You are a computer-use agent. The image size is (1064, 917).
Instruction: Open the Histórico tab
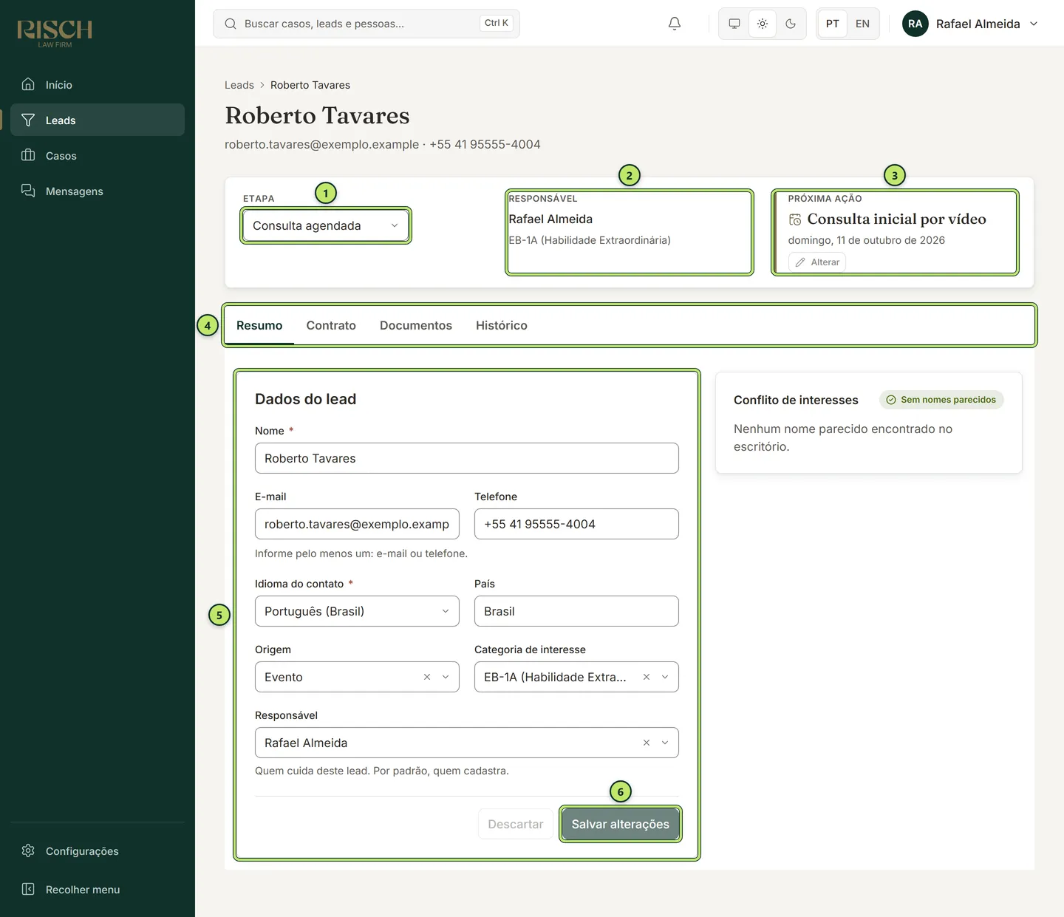[x=502, y=325]
